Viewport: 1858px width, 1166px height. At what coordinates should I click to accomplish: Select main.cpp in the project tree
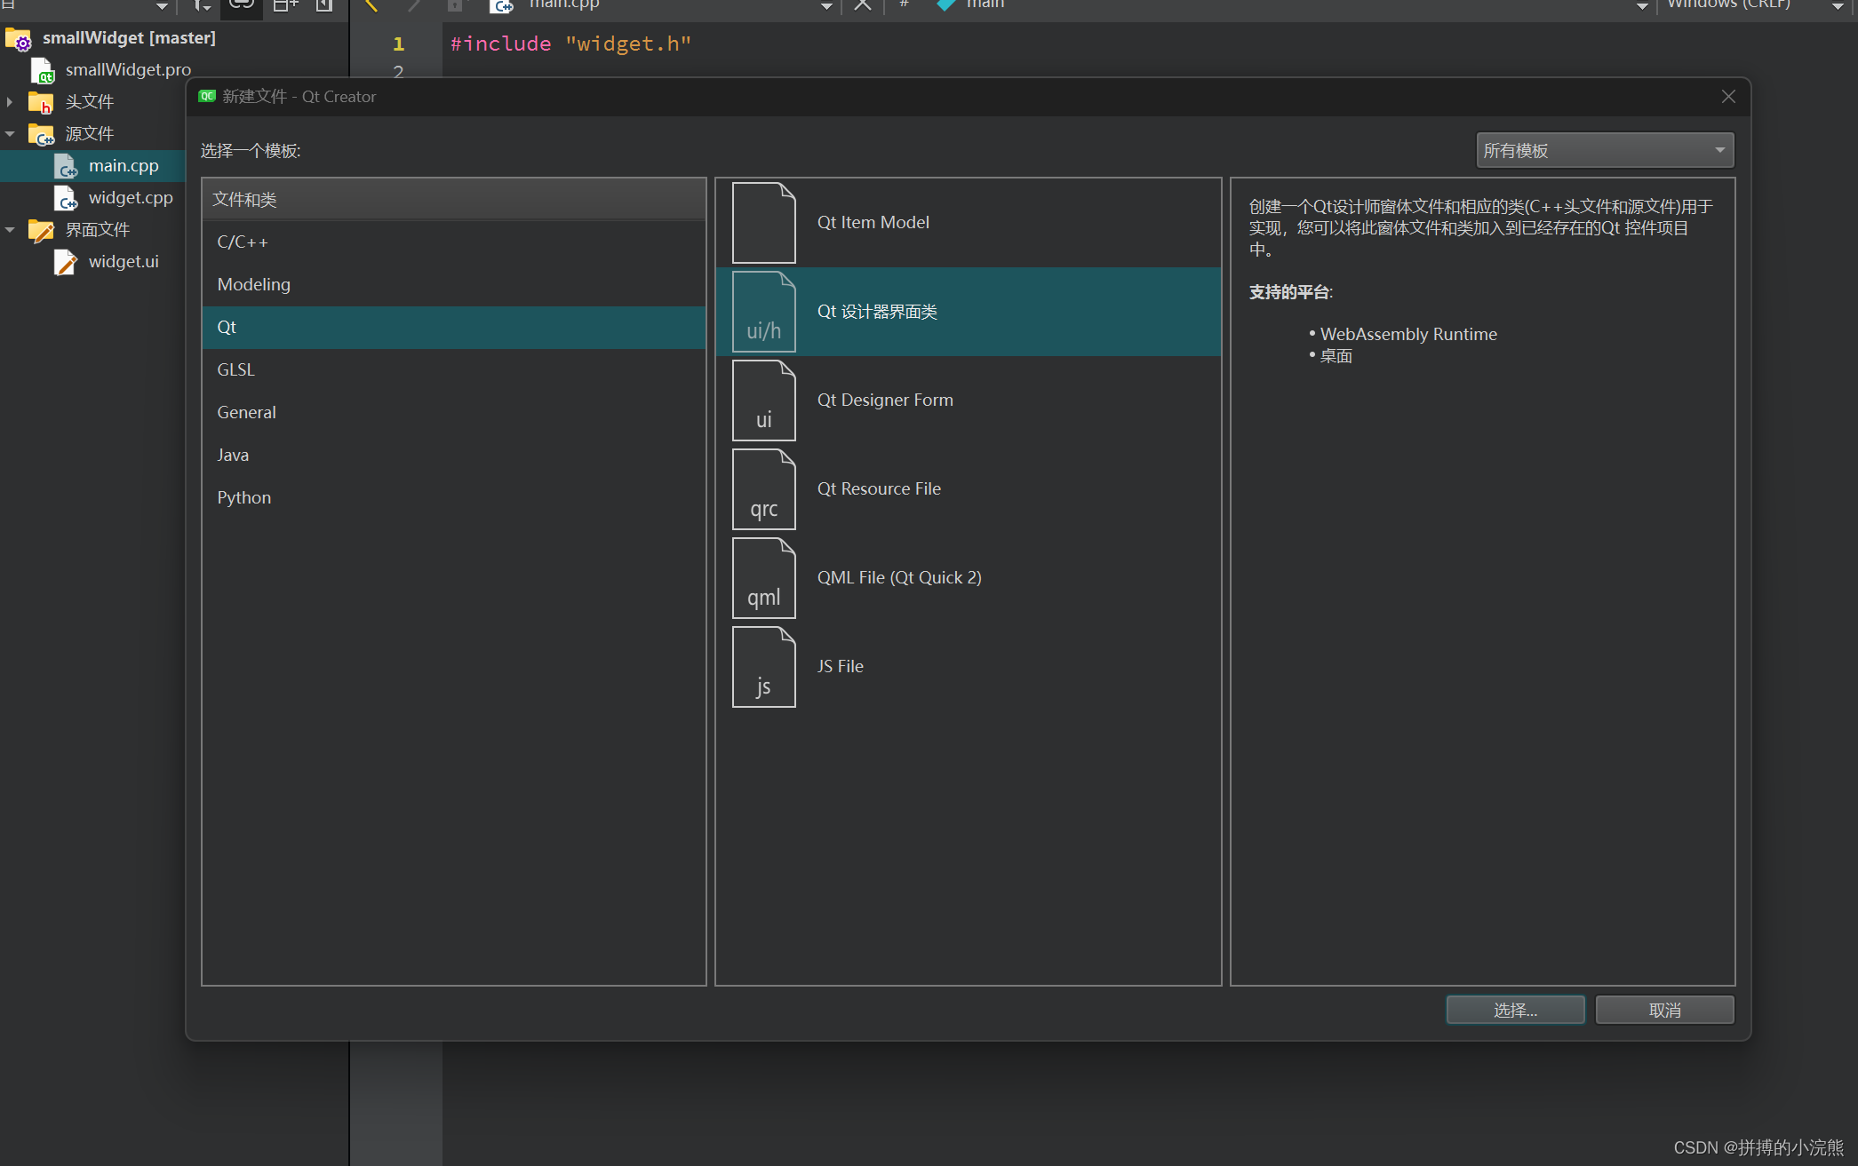tap(124, 166)
